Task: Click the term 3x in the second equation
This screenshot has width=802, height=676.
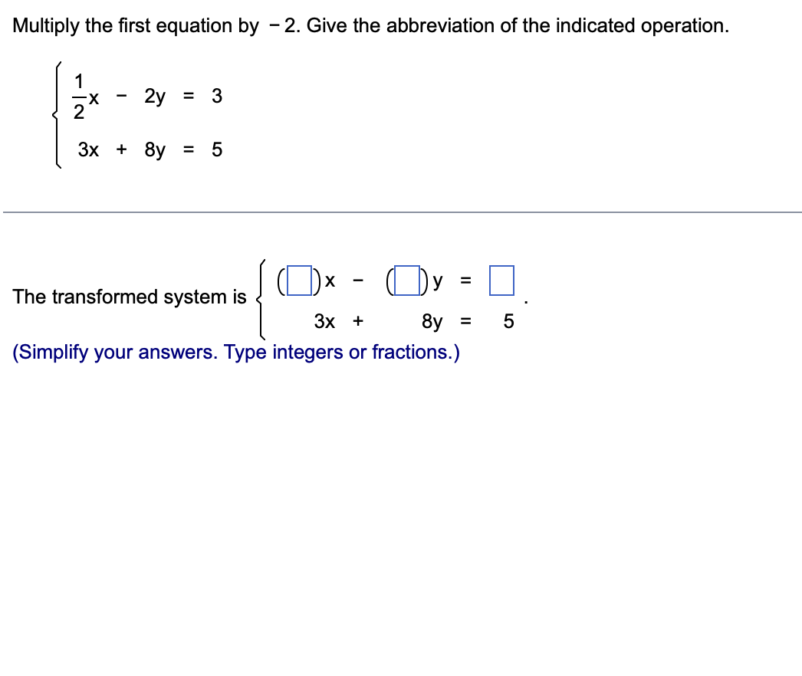Action: pos(88,150)
